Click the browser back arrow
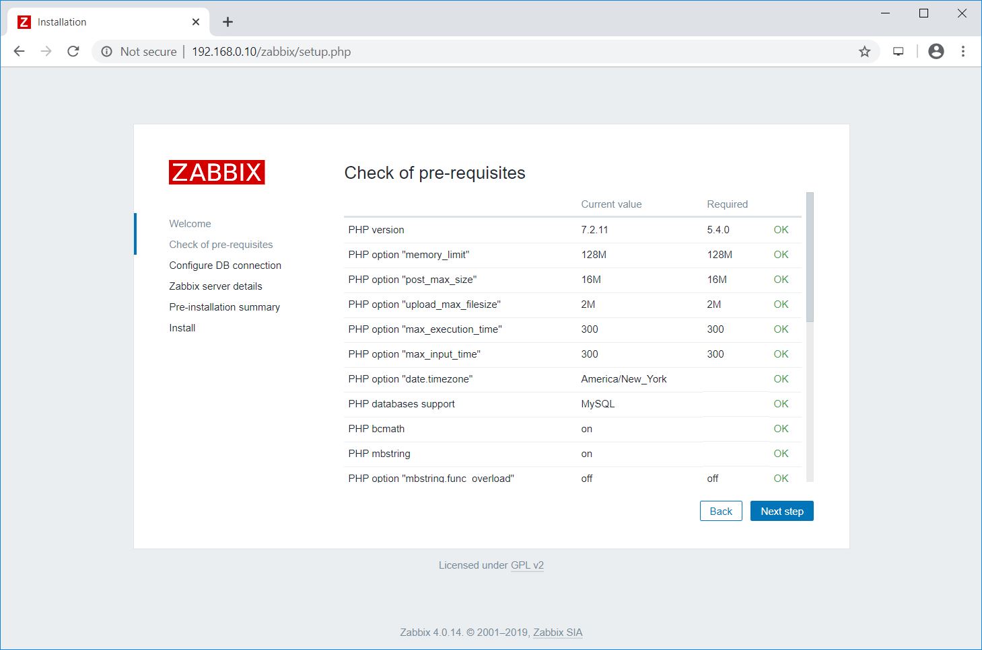The image size is (982, 650). pyautogui.click(x=19, y=51)
